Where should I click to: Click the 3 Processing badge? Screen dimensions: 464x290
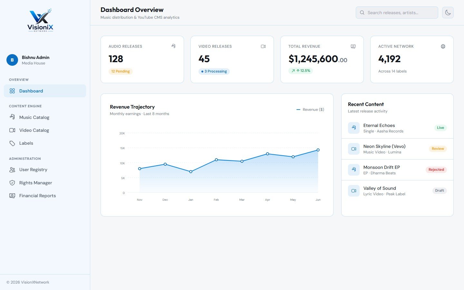(x=214, y=72)
